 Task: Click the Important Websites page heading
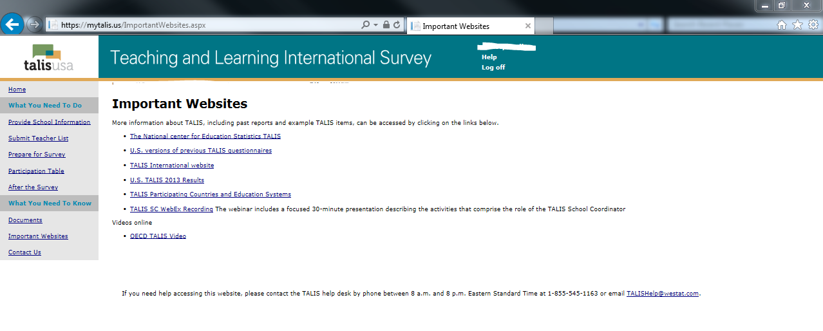tap(180, 104)
